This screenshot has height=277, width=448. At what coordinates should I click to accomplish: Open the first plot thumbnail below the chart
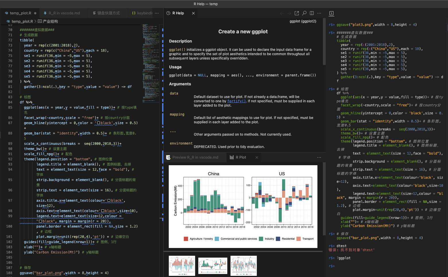(x=182, y=265)
